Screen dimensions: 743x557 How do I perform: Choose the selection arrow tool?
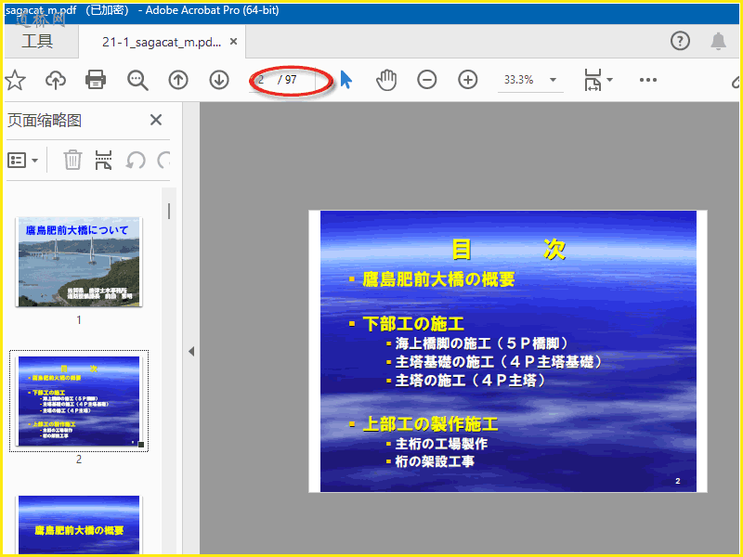(346, 80)
